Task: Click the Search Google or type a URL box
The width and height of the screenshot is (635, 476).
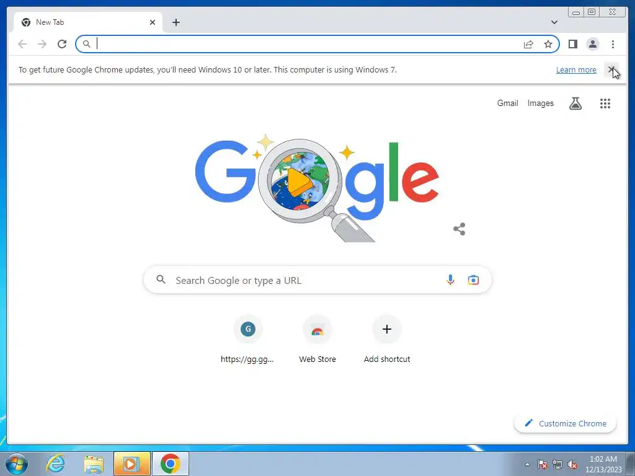Action: [317, 280]
